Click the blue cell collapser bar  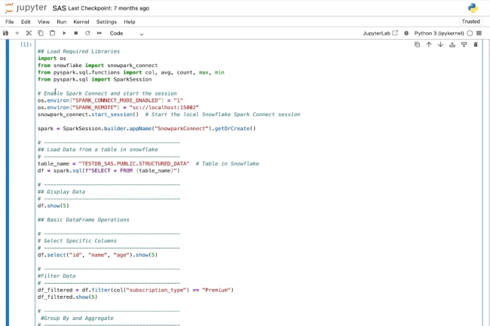click(8, 183)
